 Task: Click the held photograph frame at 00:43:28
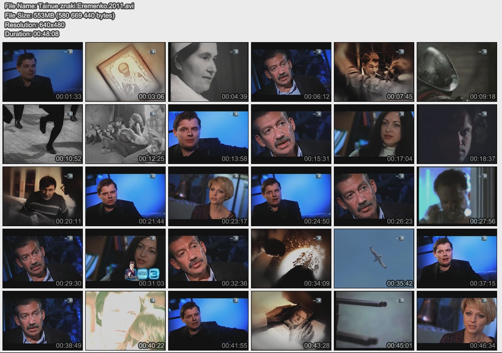coord(291,320)
